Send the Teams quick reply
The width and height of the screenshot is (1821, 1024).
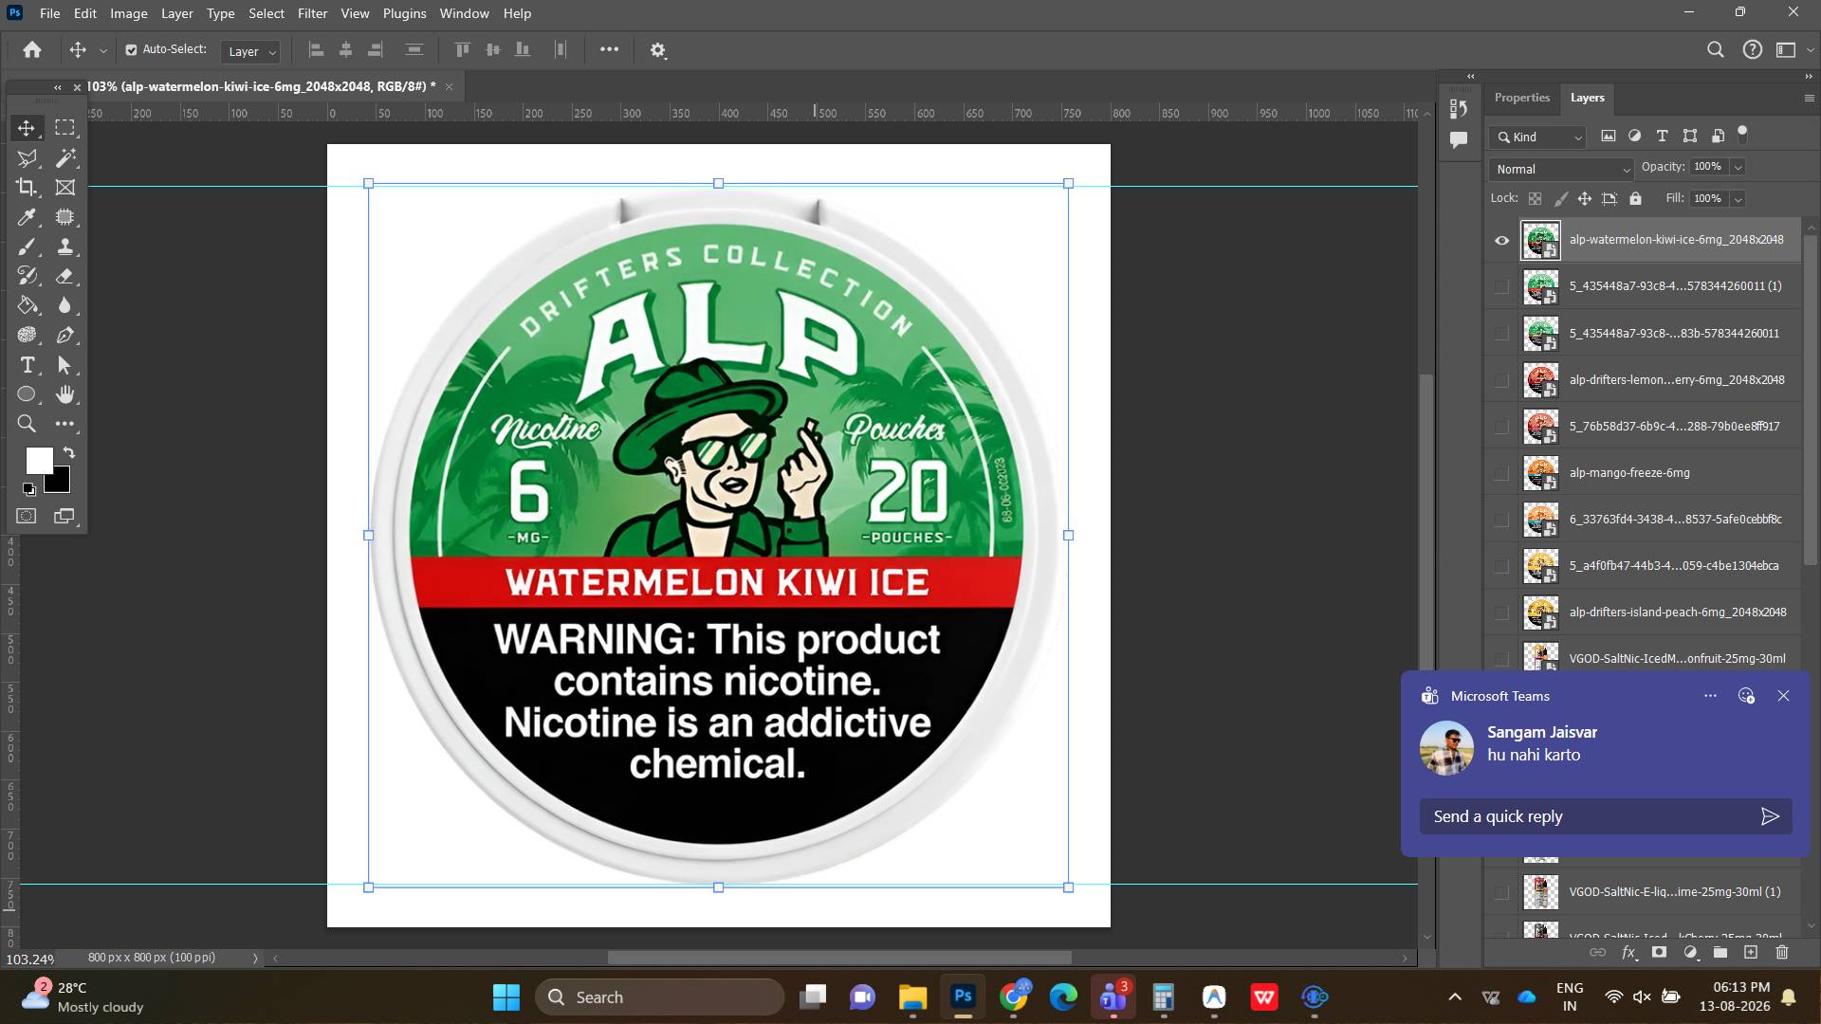point(1770,816)
